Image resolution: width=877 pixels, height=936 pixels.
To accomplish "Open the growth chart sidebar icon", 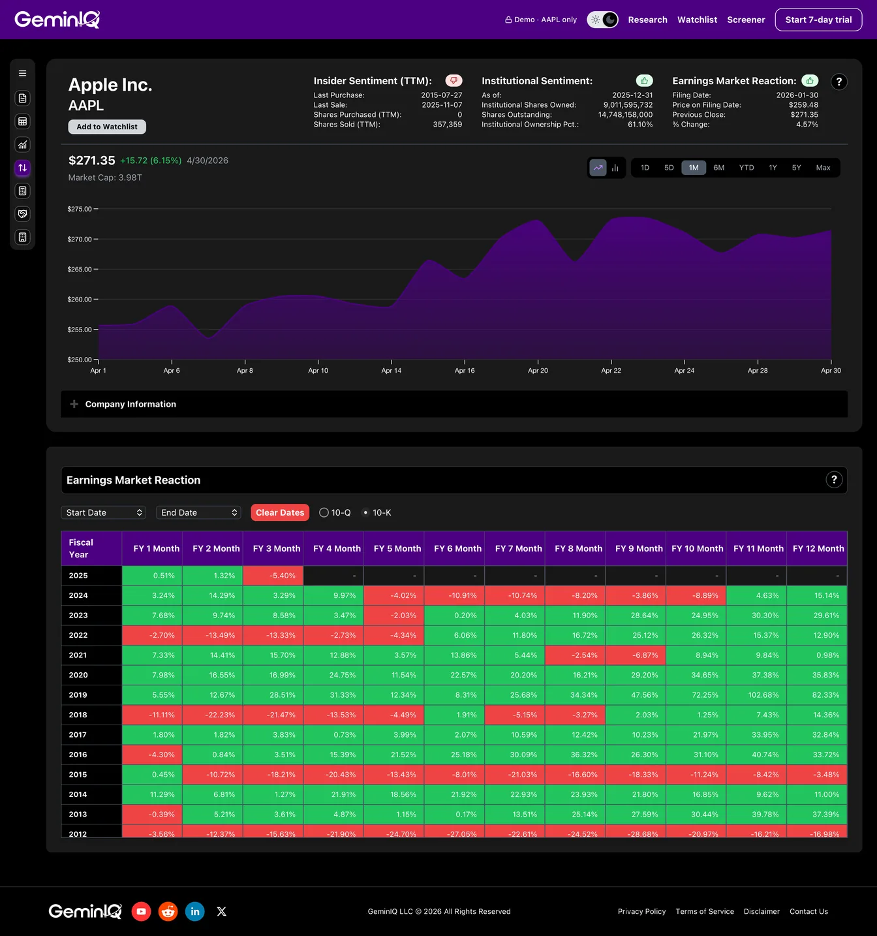I will [22, 145].
